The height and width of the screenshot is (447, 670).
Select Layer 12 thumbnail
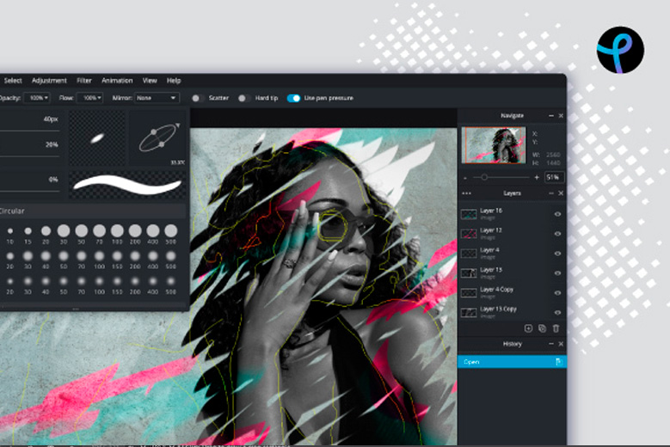[x=469, y=234]
